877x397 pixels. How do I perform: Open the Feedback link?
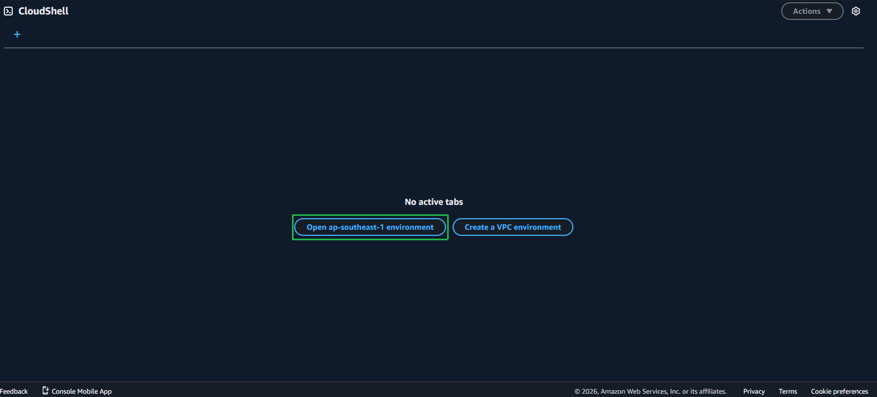coord(14,391)
